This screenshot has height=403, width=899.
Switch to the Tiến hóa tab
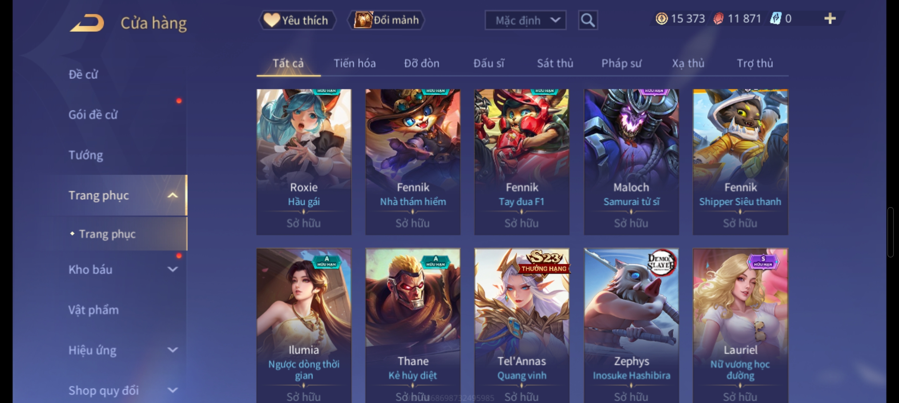[355, 63]
